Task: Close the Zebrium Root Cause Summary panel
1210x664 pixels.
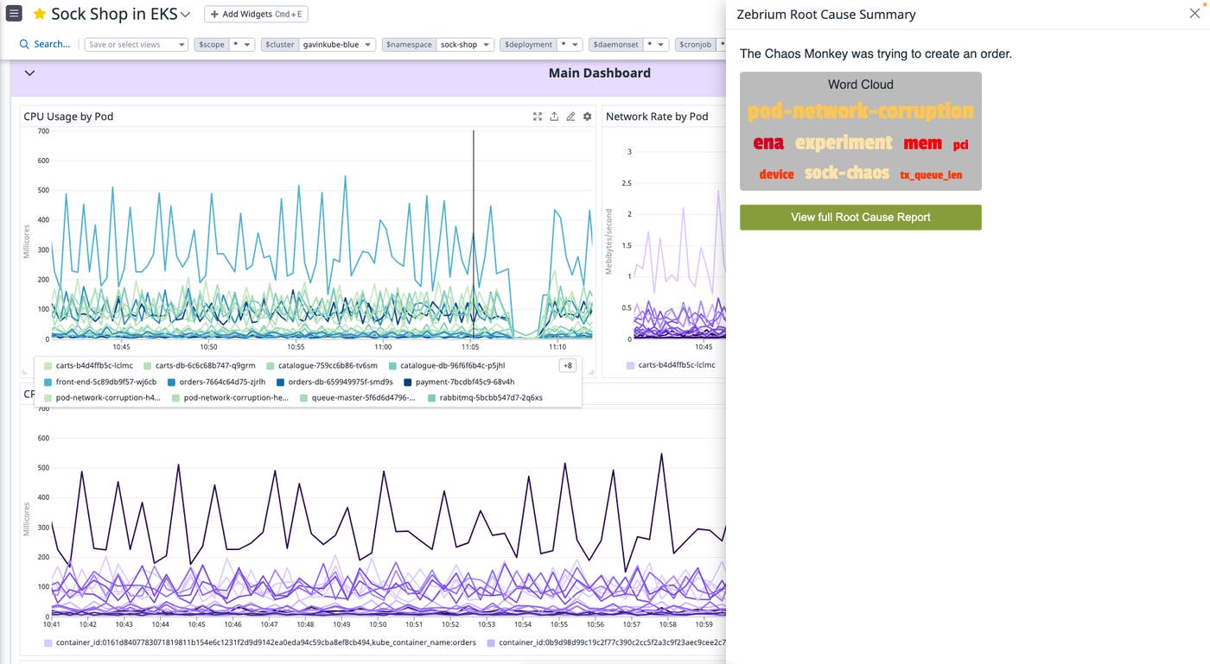Action: pos(1194,14)
